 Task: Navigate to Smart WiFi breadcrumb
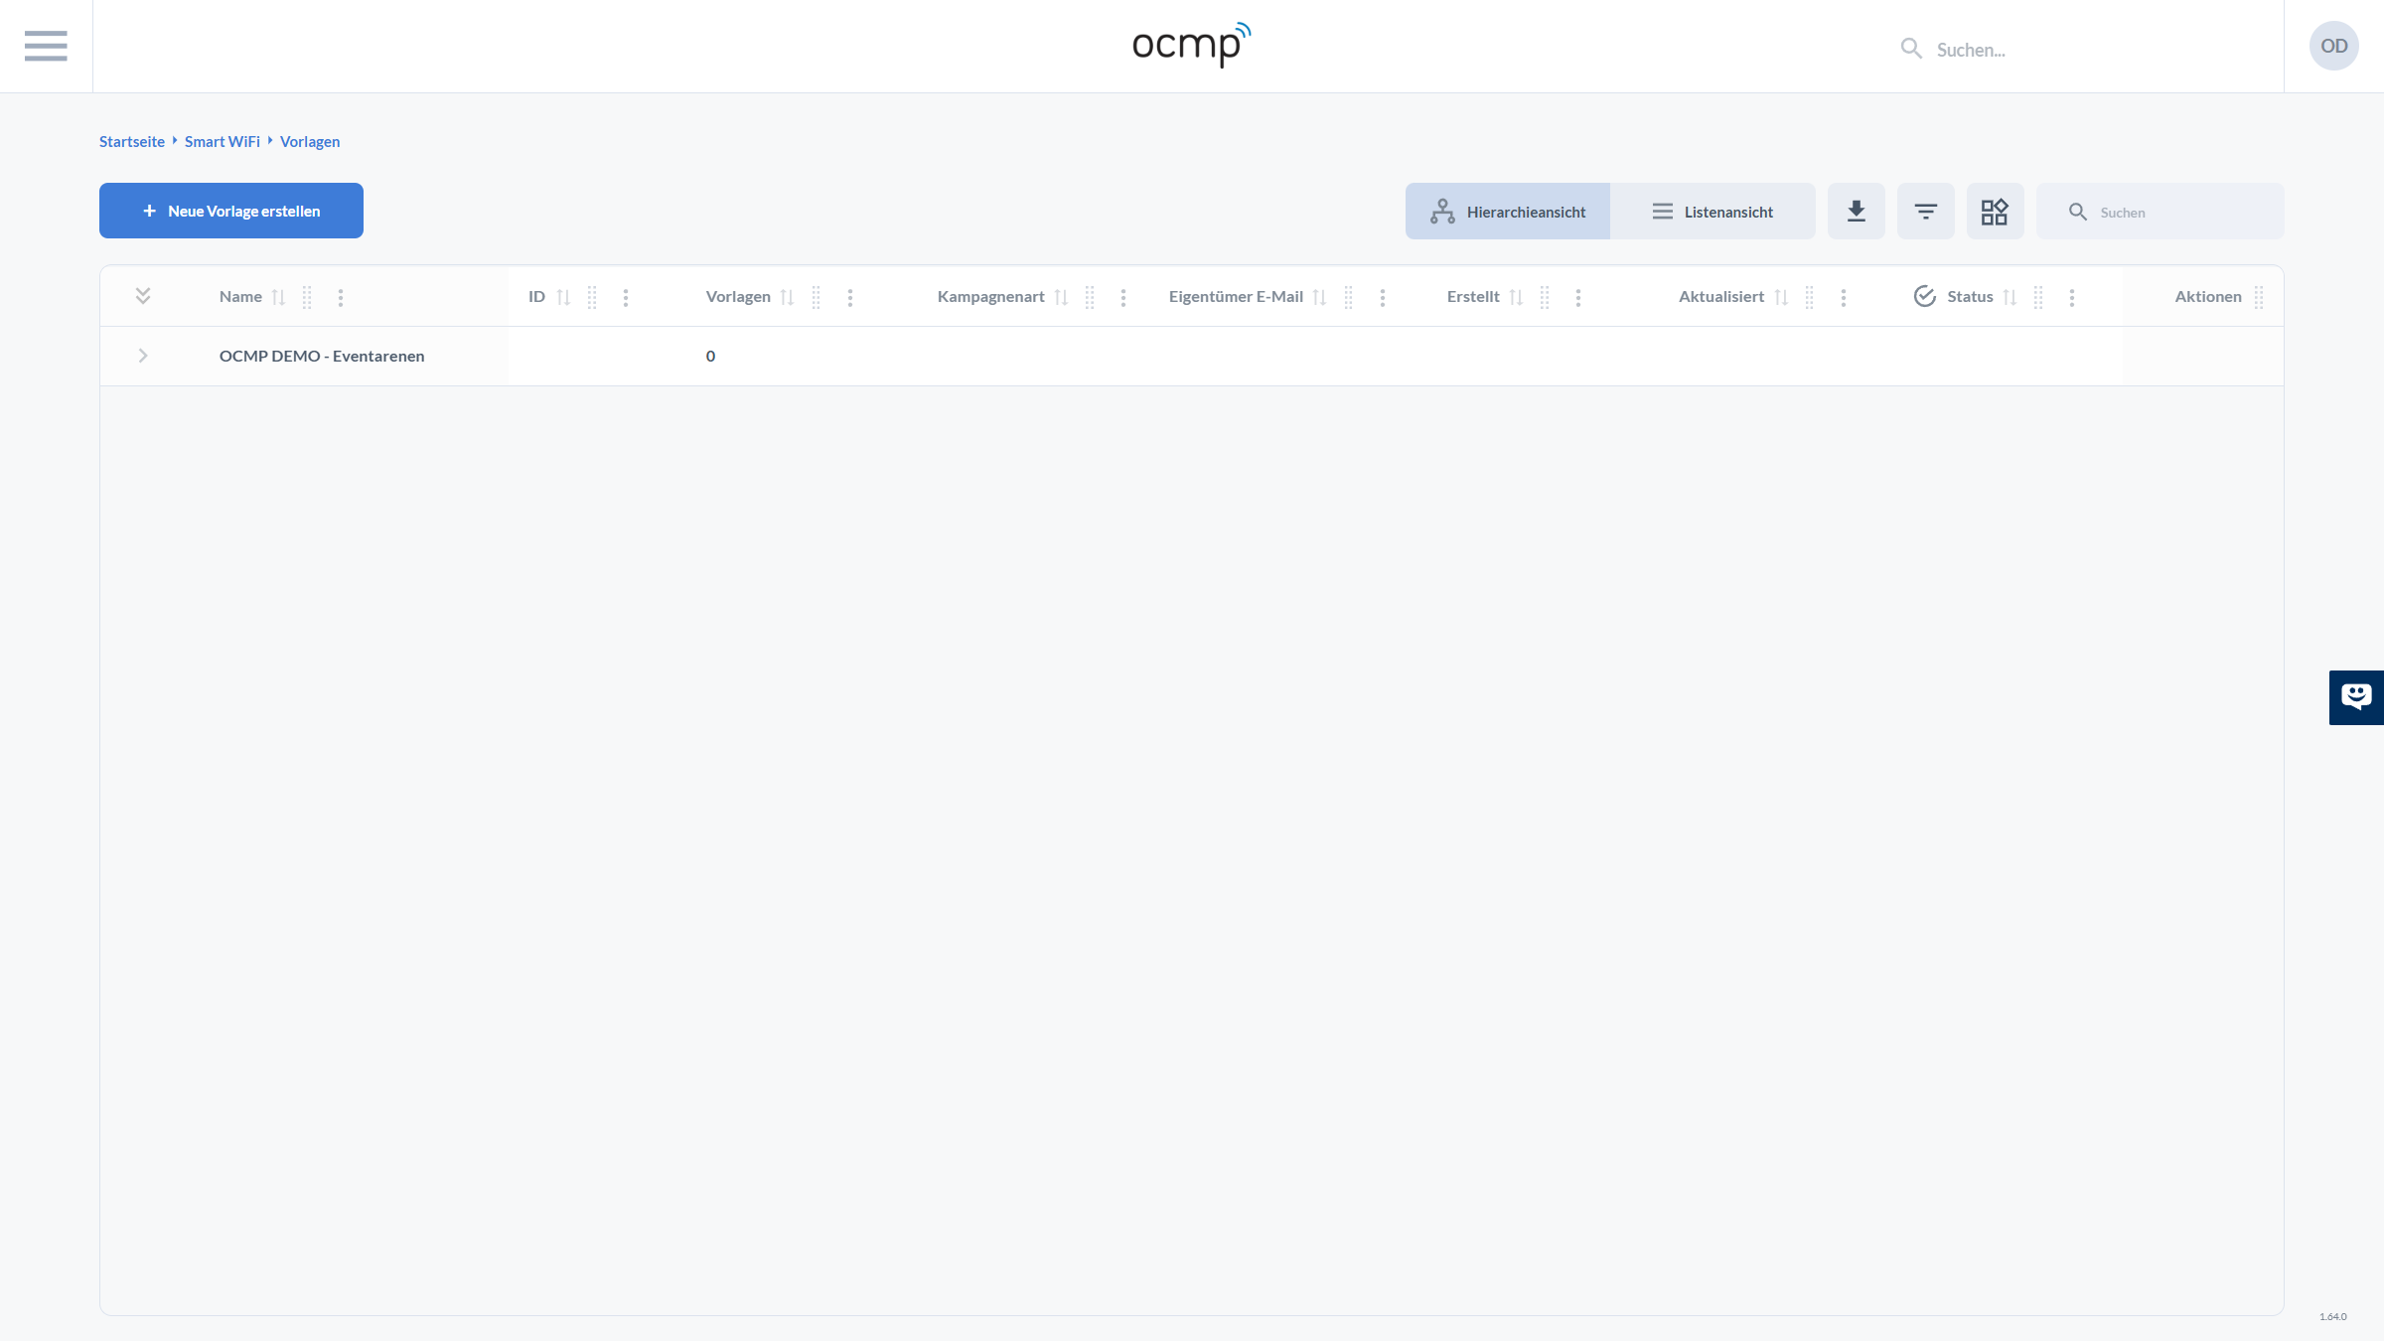[222, 141]
